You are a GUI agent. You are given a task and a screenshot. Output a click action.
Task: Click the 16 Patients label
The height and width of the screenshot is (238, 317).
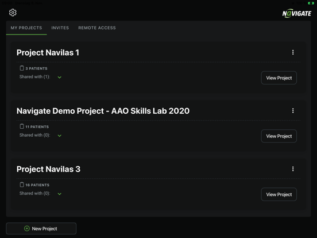(x=37, y=185)
